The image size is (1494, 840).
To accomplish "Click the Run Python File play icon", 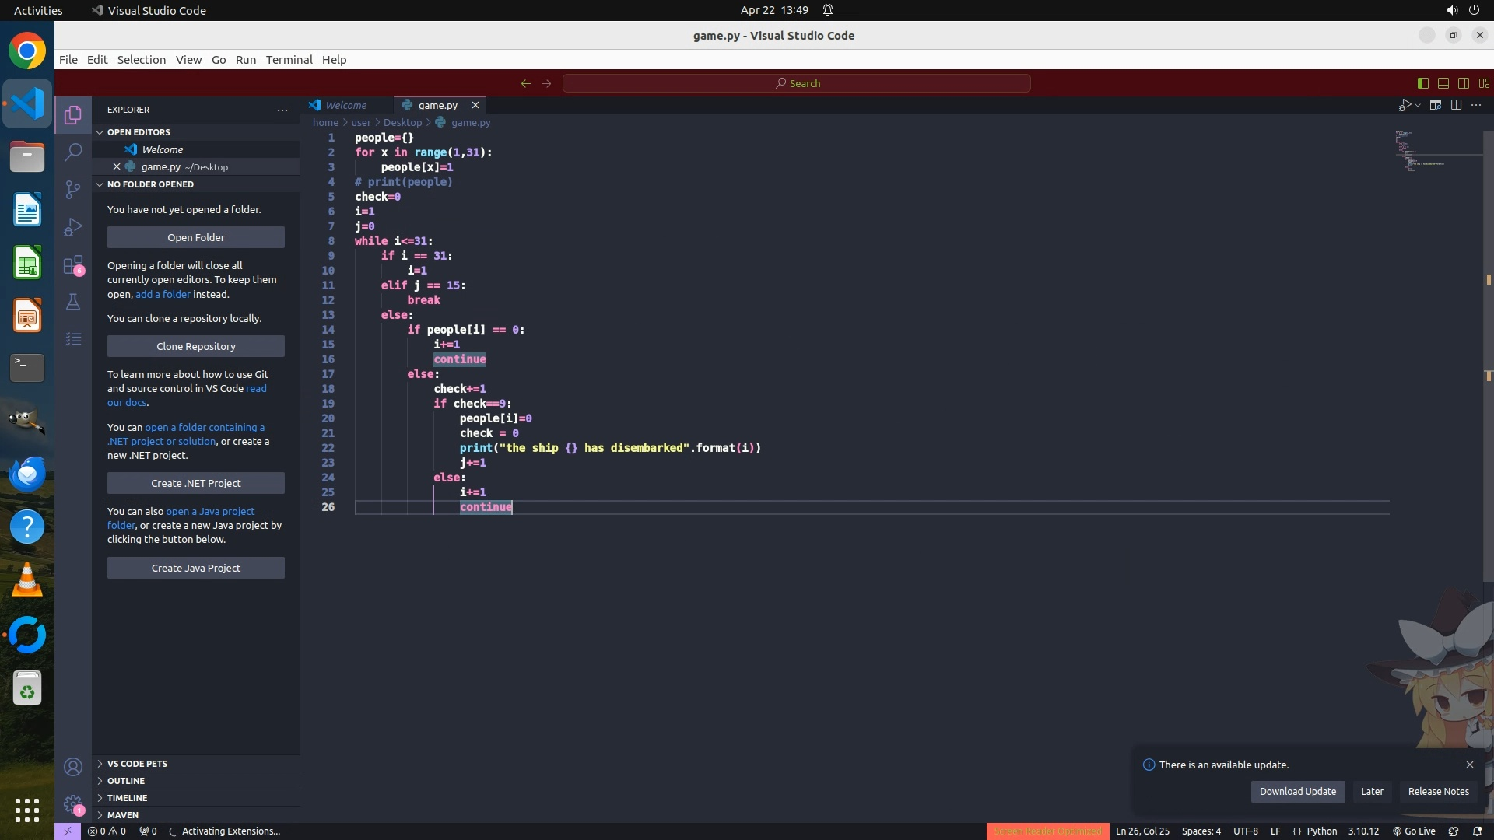I will 1404,105.
